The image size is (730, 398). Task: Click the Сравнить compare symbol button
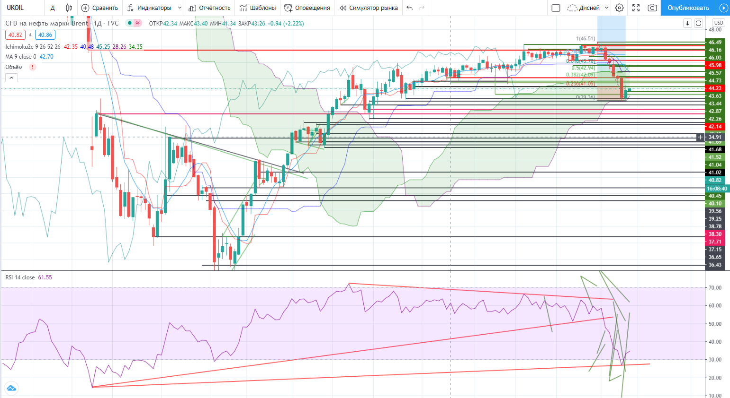coord(99,8)
